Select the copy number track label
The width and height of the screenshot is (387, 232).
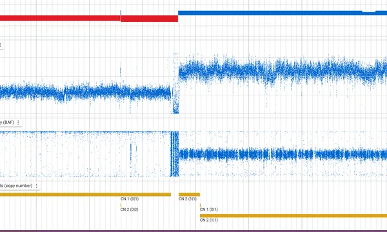16,186
